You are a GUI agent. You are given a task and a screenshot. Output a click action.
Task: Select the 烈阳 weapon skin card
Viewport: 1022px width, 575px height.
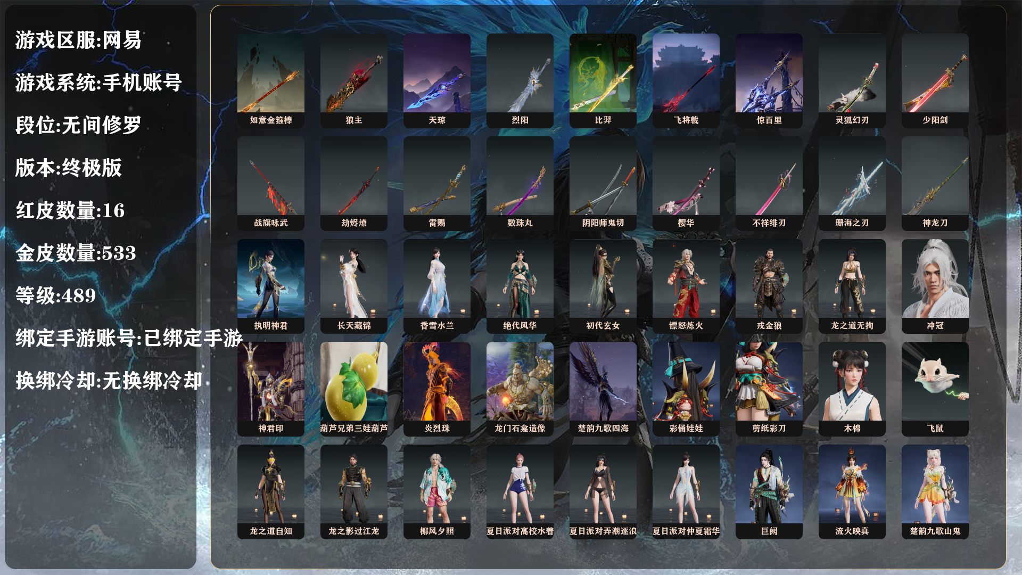tap(520, 81)
